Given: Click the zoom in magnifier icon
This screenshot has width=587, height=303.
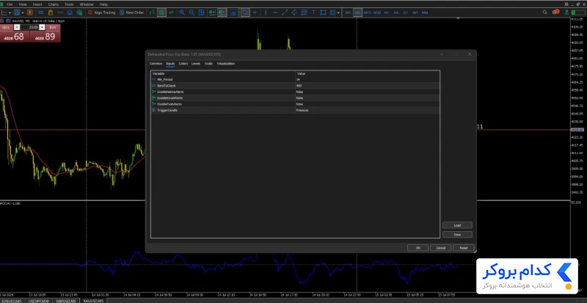Looking at the screenshot, I should [182, 12].
